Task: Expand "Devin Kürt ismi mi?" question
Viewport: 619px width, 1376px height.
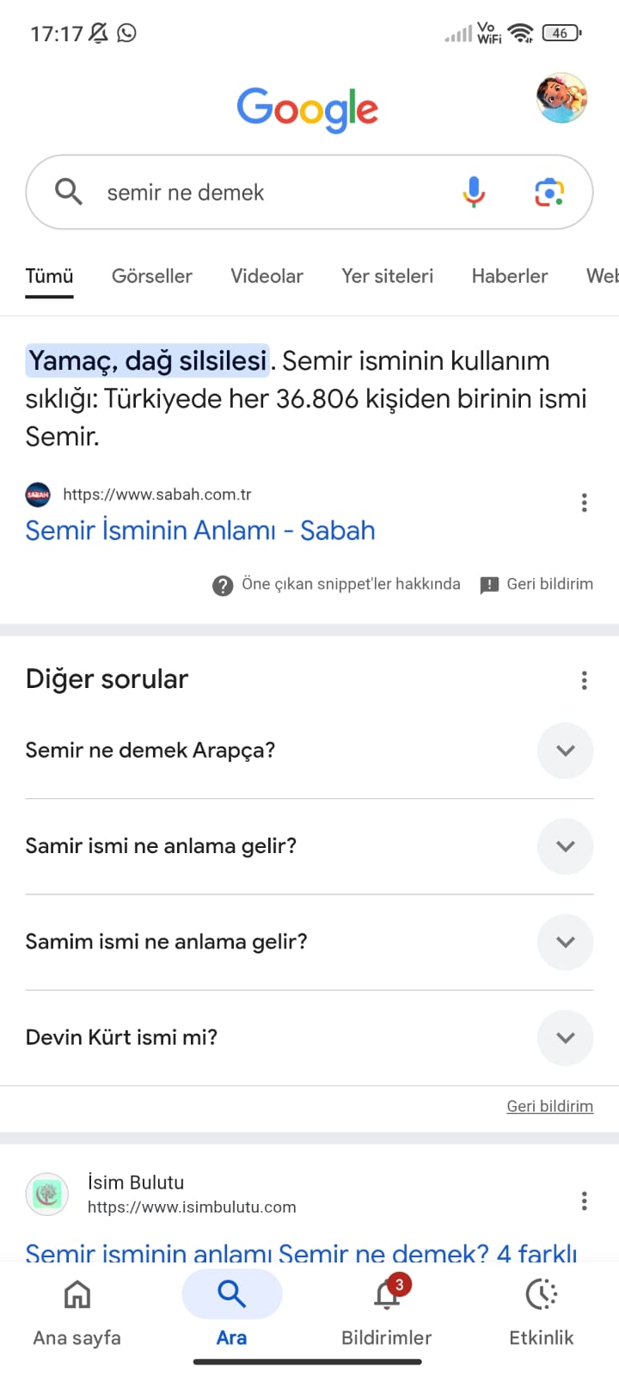Action: (565, 1037)
